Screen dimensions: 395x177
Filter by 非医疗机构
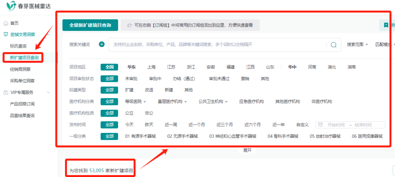click(x=322, y=102)
